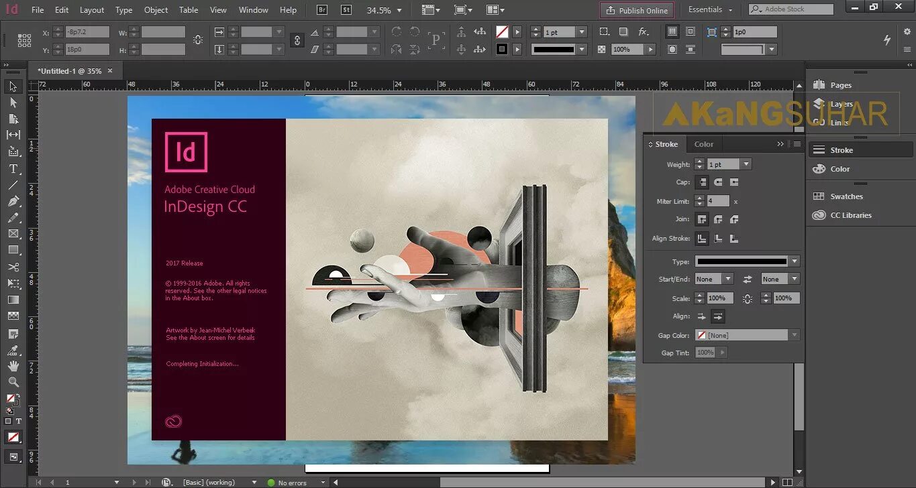Open the Window menu
Viewport: 916px width, 488px height.
click(254, 10)
